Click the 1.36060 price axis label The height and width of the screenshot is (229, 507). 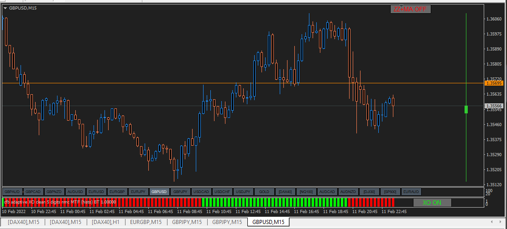point(494,19)
